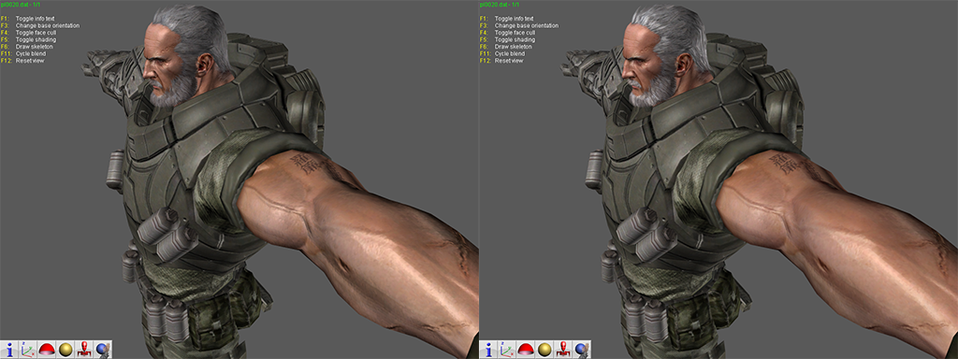Toggle the red skeleton figure icon in left viewer
Screen dimensions: 958x359
point(84,350)
